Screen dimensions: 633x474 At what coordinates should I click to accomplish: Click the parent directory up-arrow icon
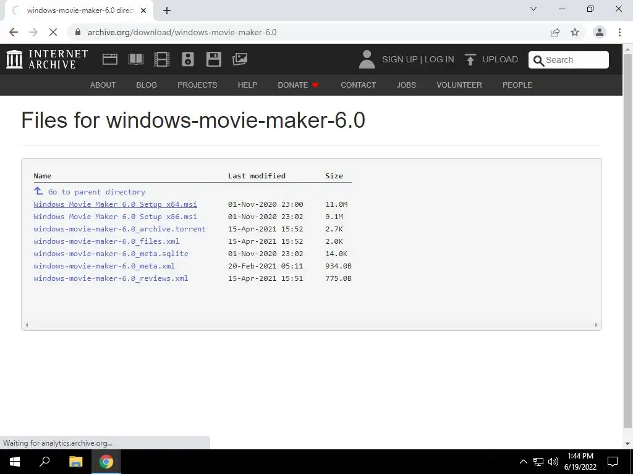pos(38,191)
